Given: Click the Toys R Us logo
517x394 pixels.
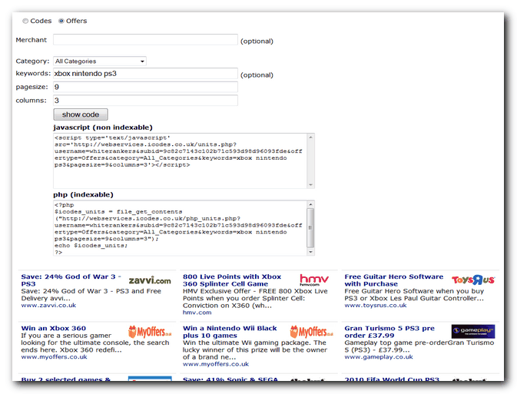Looking at the screenshot, I should pos(473,281).
